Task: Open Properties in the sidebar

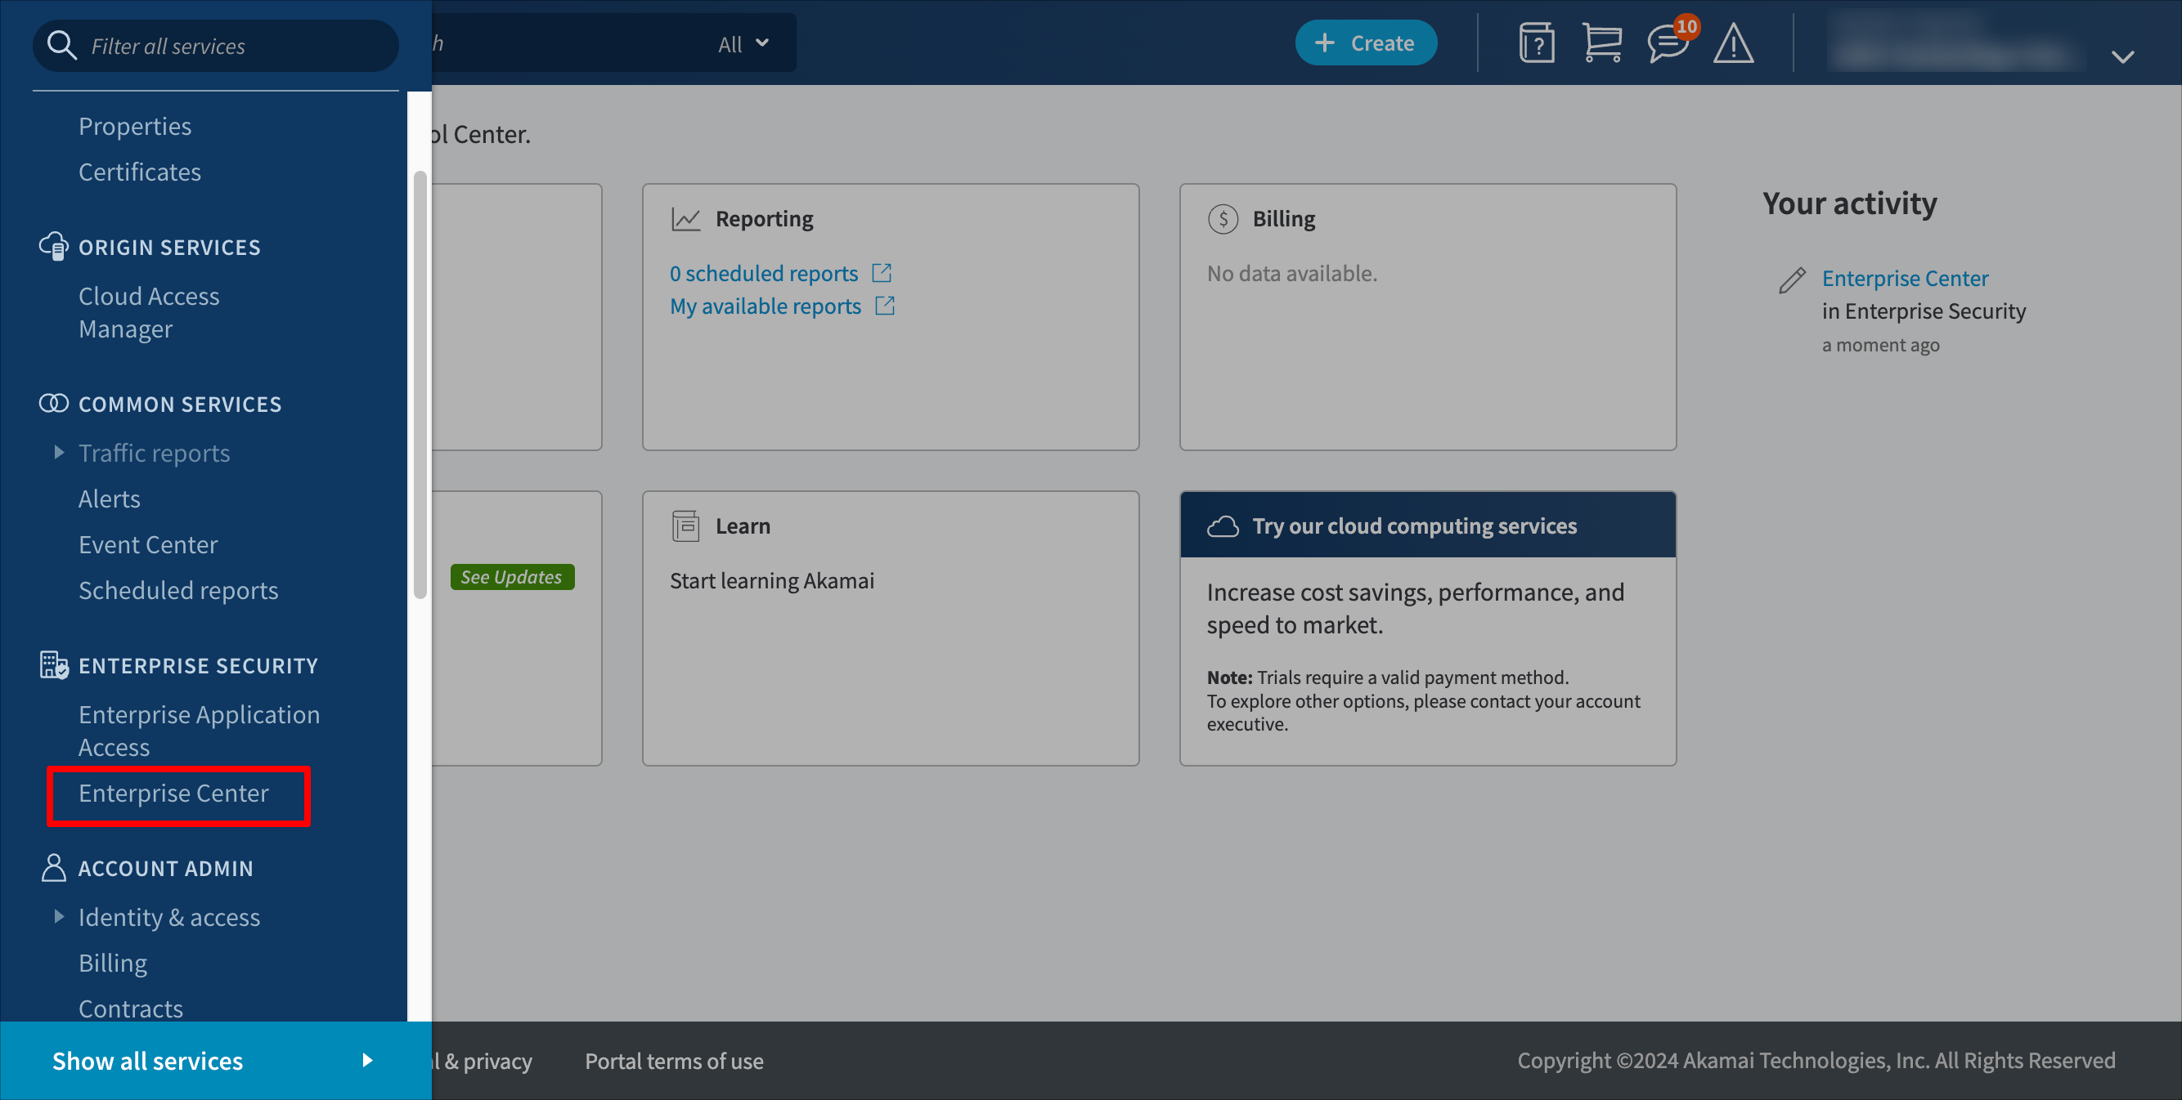Action: tap(135, 126)
